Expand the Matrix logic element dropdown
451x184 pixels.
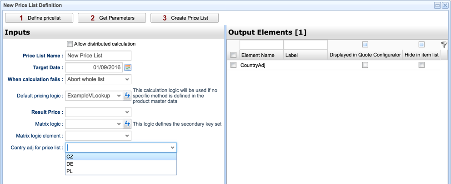tap(126, 136)
